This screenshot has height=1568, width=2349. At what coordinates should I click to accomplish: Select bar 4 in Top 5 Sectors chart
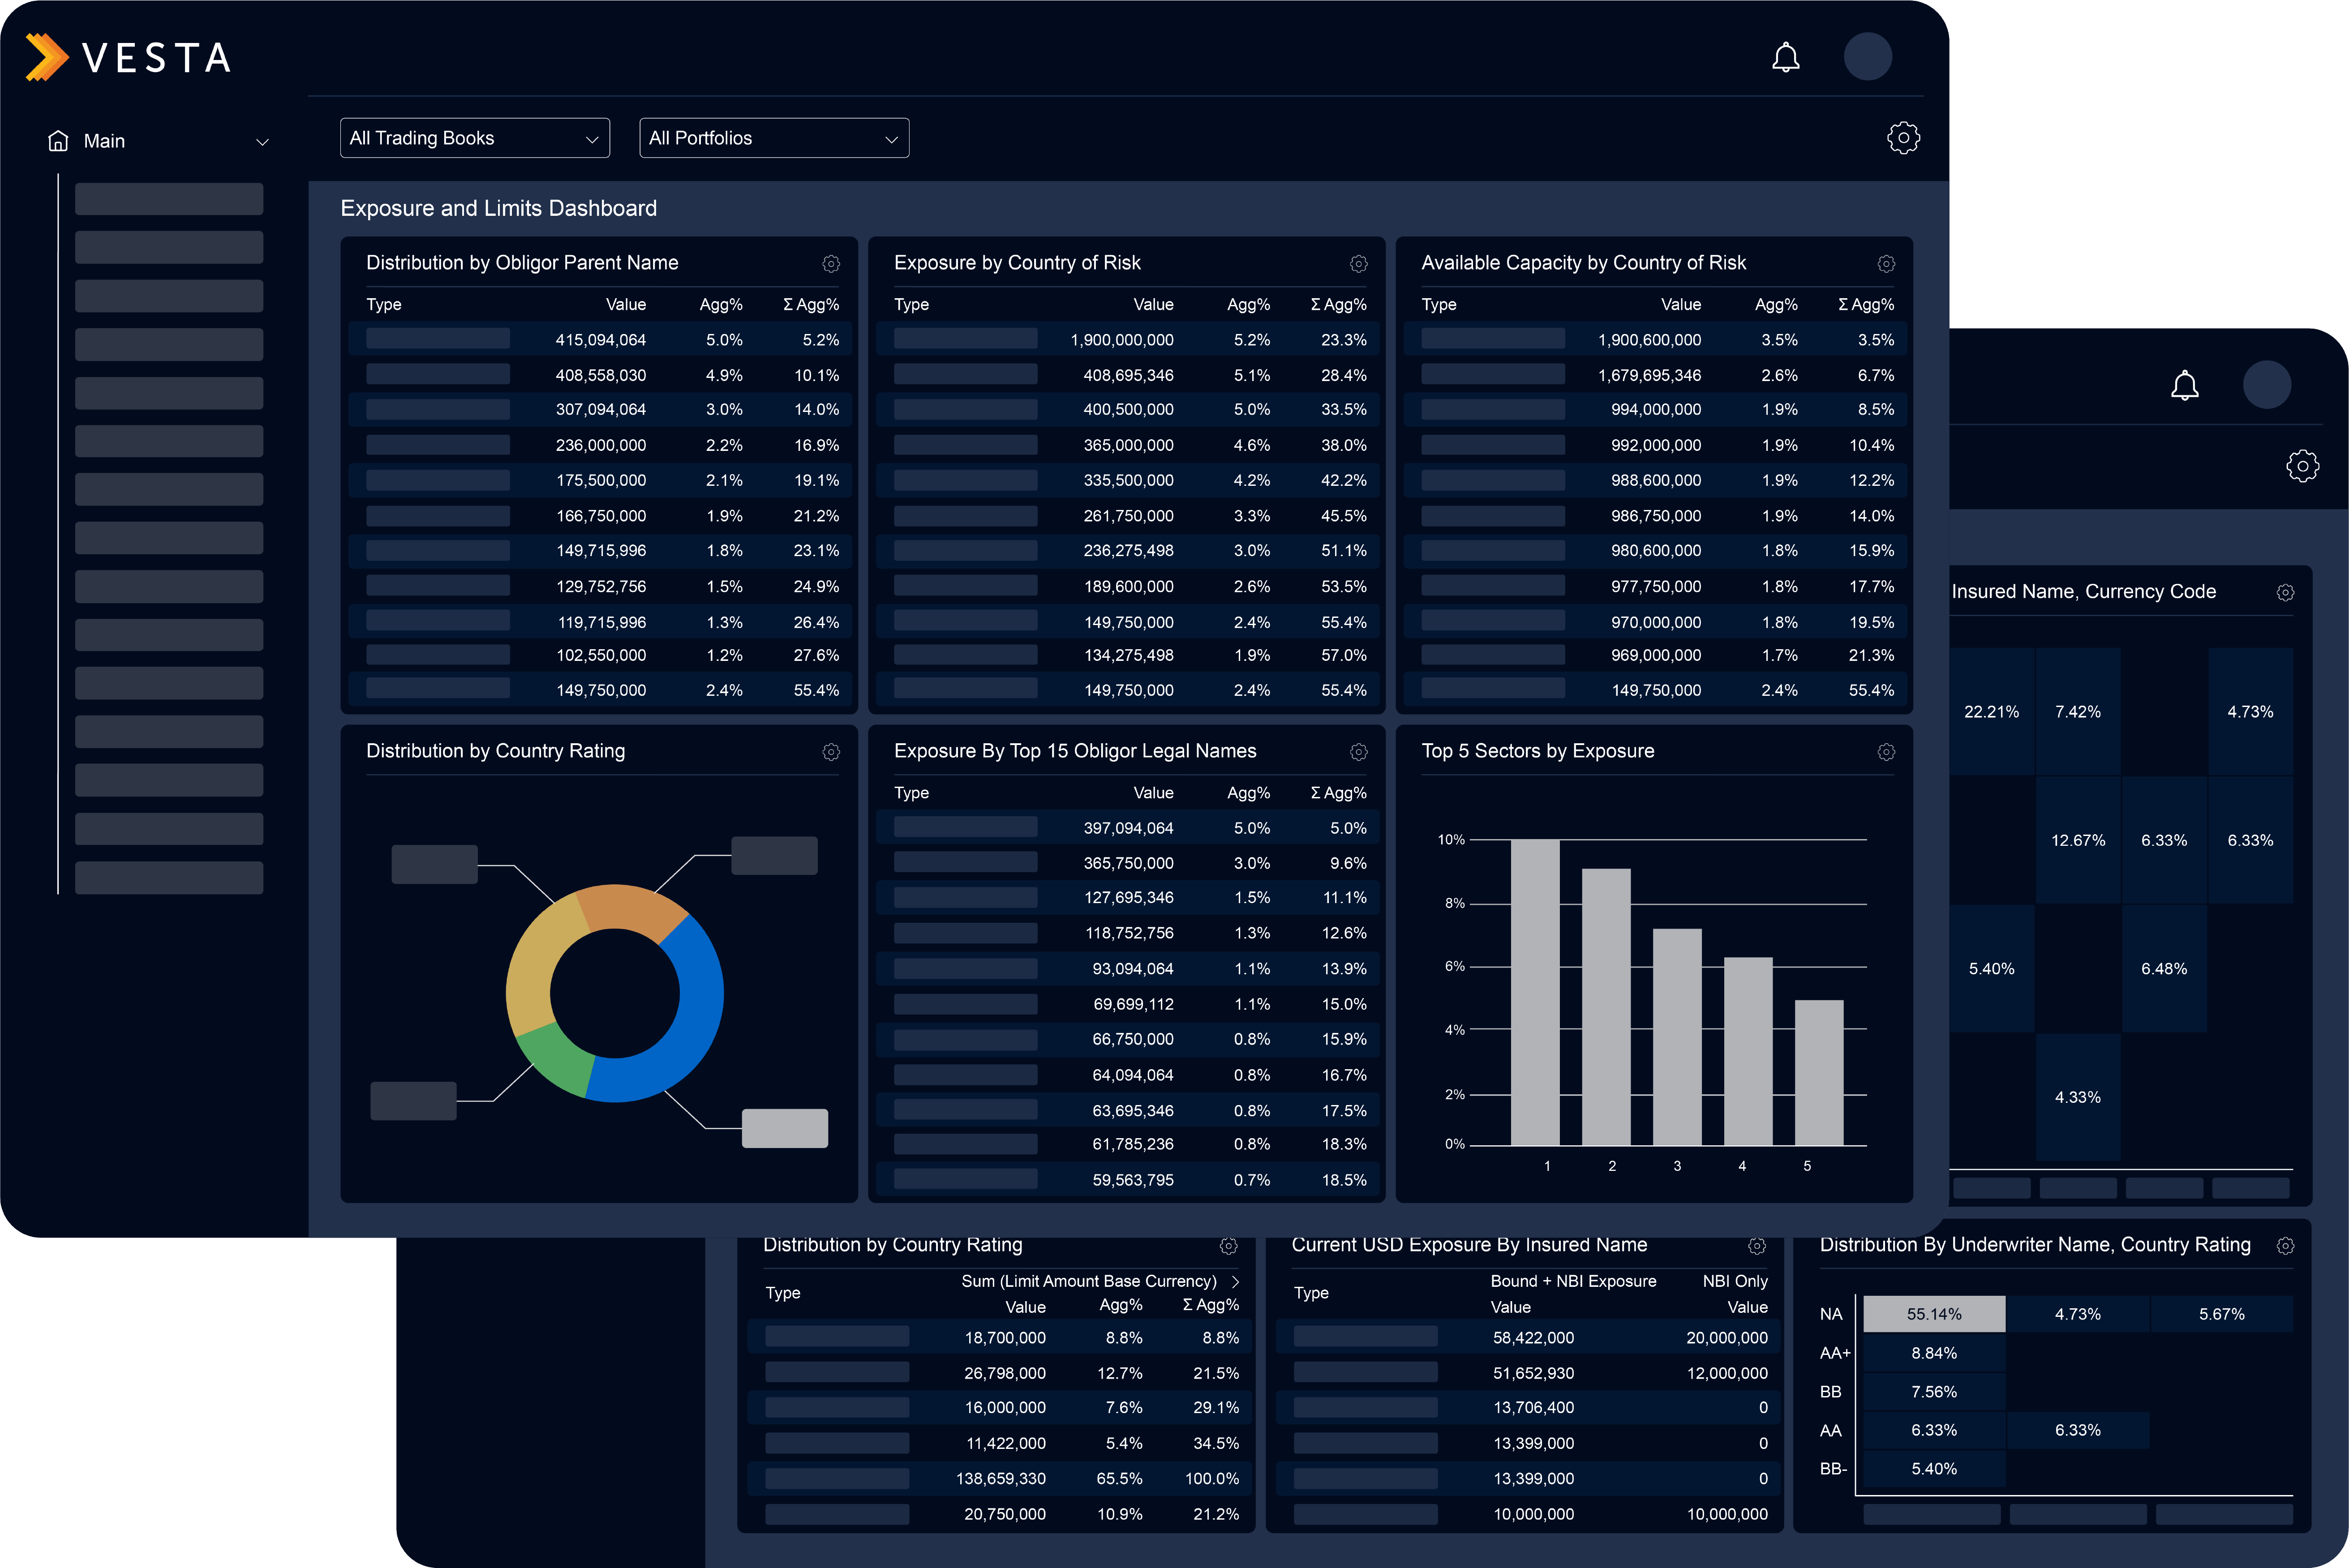click(x=1748, y=1051)
